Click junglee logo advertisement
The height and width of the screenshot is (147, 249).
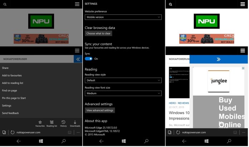point(219,81)
